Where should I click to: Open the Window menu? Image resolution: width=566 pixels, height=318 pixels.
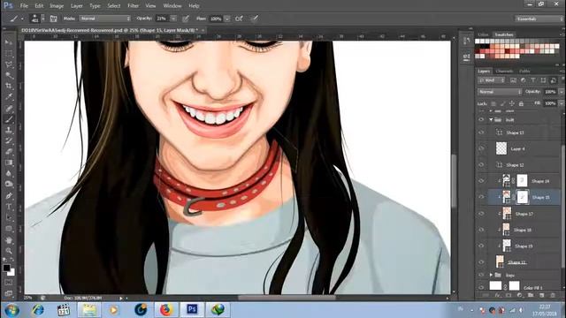pos(172,6)
